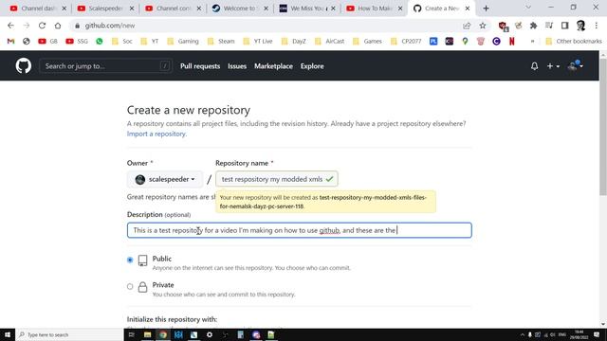Focus the Search or jump to box
The image size is (607, 341).
[x=105, y=66]
